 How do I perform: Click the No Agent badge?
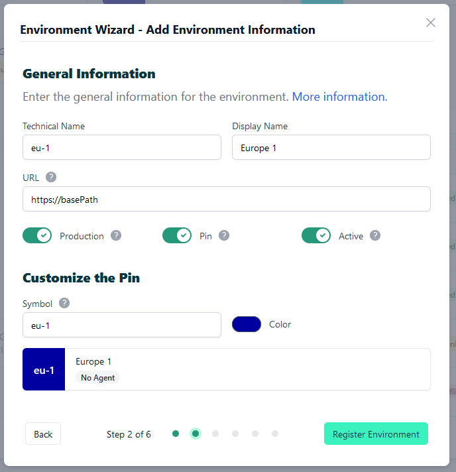point(97,377)
